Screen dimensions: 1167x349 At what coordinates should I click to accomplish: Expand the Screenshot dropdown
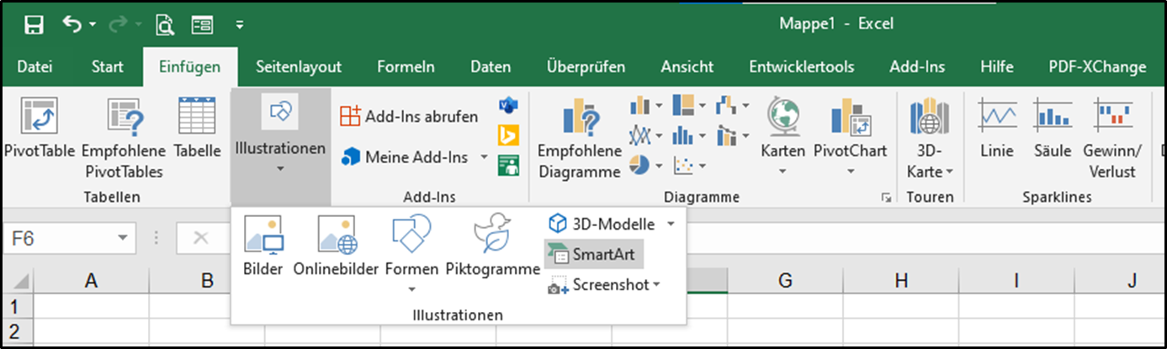click(656, 285)
